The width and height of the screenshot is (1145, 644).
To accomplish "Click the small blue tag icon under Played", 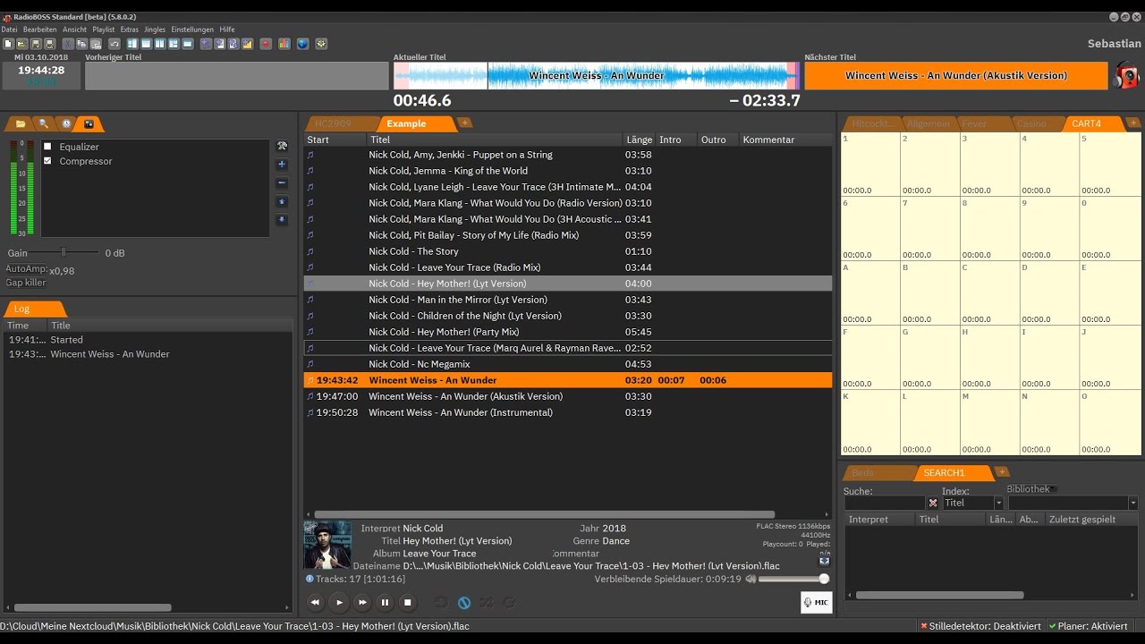I will [825, 561].
